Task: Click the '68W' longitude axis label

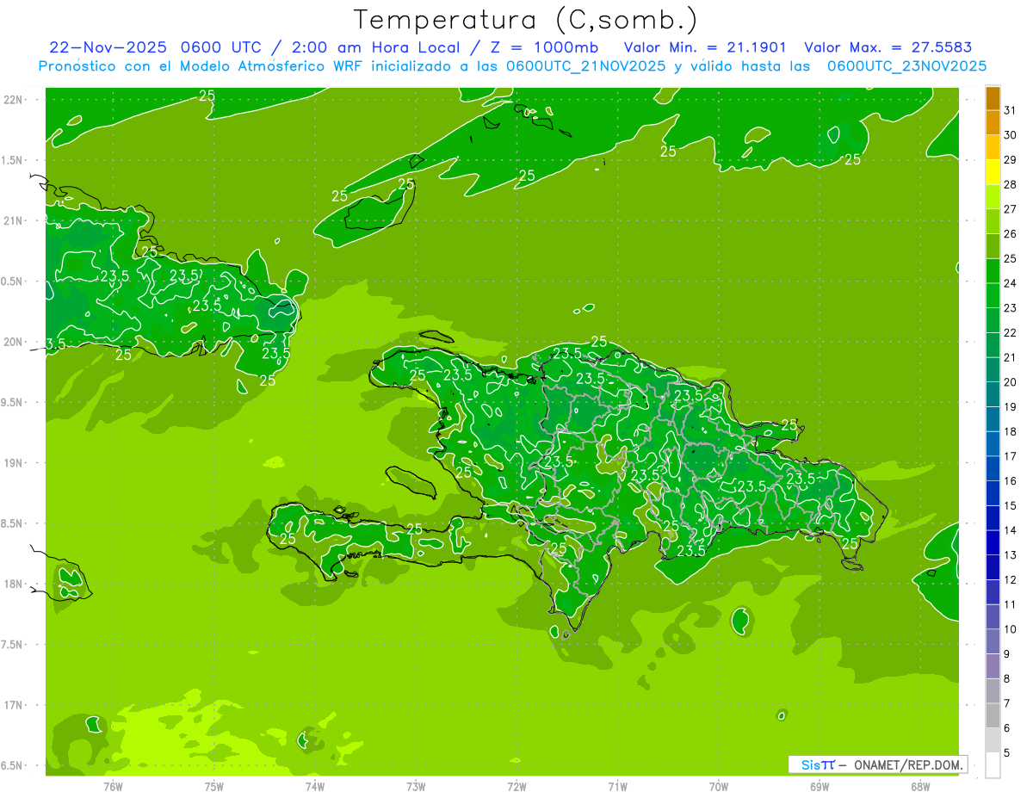Action: tap(920, 787)
